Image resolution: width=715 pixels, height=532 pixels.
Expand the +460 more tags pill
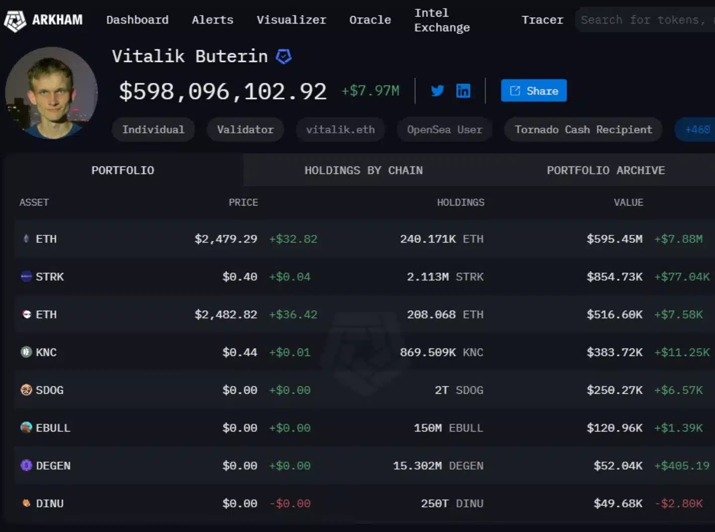[695, 130]
